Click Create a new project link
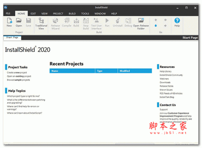202x148 pixels. (17, 72)
